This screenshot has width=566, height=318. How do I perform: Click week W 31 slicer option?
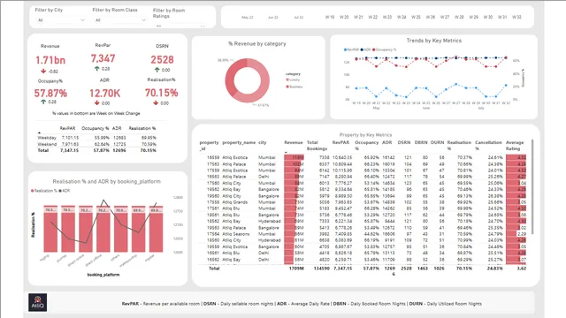[x=502, y=17]
